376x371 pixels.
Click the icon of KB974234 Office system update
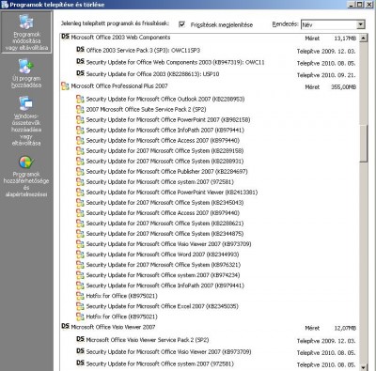(x=80, y=275)
